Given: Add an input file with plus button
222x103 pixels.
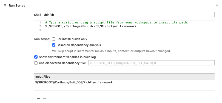Looking at the screenshot, I should pos(38,98).
